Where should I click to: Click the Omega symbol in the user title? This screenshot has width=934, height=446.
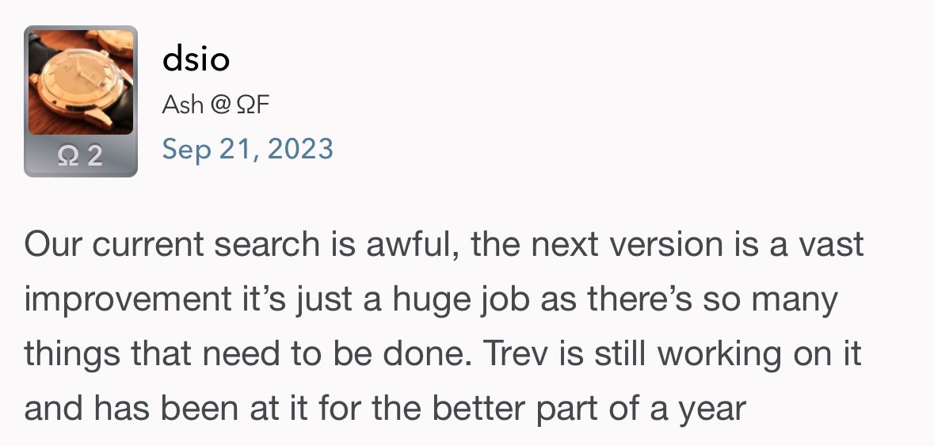click(x=243, y=104)
